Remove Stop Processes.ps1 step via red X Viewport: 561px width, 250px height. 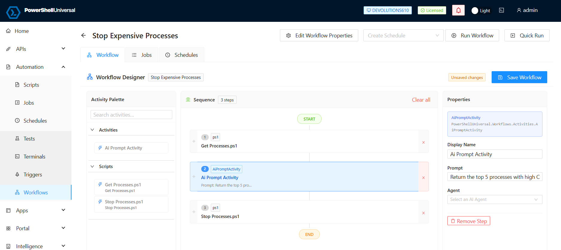tap(423, 213)
